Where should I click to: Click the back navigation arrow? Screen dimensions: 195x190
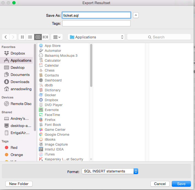coord(6,37)
